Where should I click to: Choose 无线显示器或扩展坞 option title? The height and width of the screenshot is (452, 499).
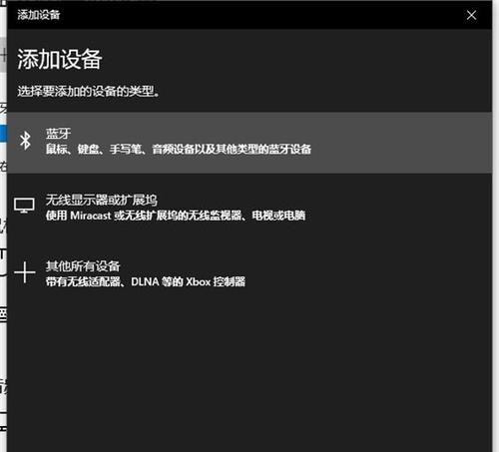[x=102, y=200]
